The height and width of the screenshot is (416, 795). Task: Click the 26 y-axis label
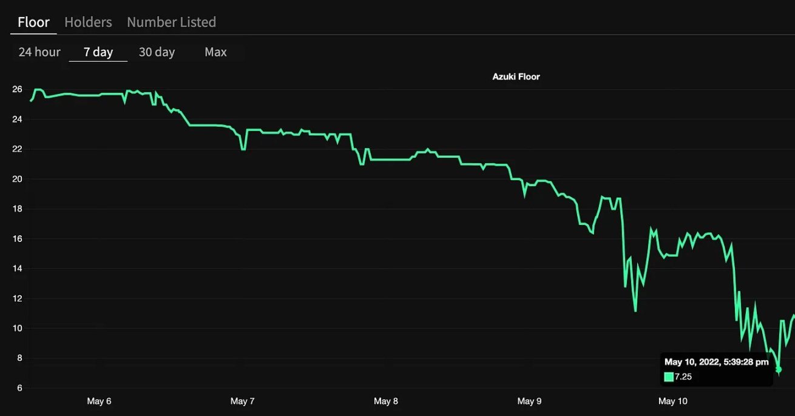(17, 90)
